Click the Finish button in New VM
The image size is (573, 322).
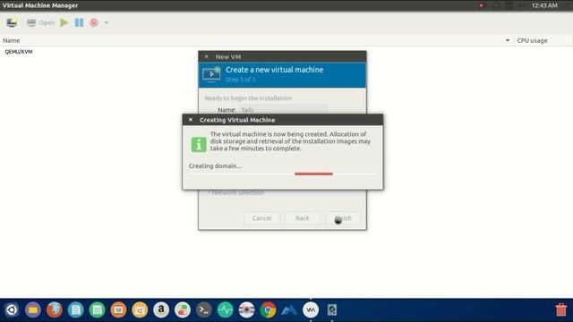pyautogui.click(x=343, y=218)
